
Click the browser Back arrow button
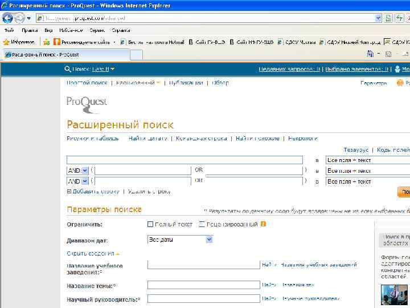click(x=7, y=18)
